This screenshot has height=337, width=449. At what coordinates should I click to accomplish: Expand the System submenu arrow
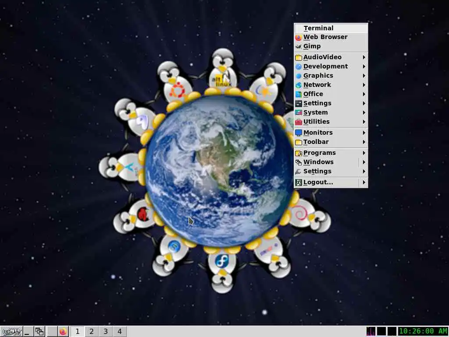point(364,112)
